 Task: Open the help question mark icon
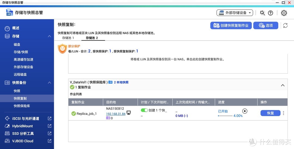coord(270,13)
